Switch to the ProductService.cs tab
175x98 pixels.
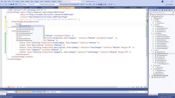105,8
